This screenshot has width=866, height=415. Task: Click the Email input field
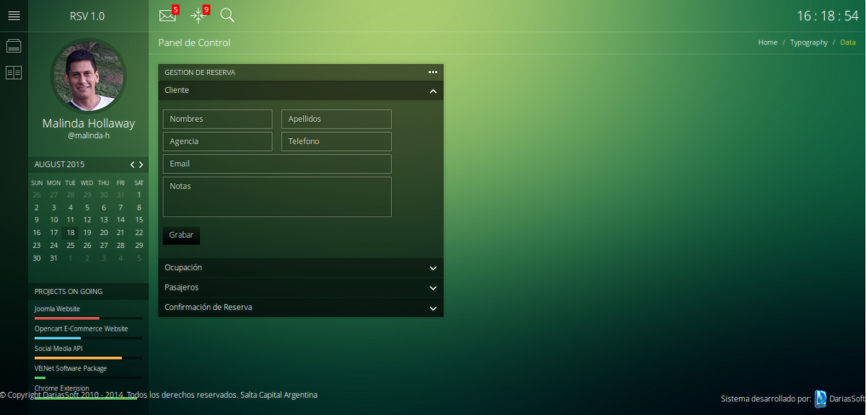[277, 164]
